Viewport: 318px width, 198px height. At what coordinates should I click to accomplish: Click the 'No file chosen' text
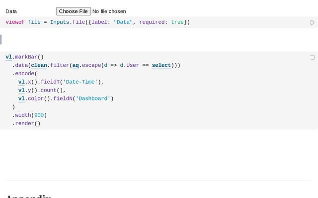tap(109, 11)
